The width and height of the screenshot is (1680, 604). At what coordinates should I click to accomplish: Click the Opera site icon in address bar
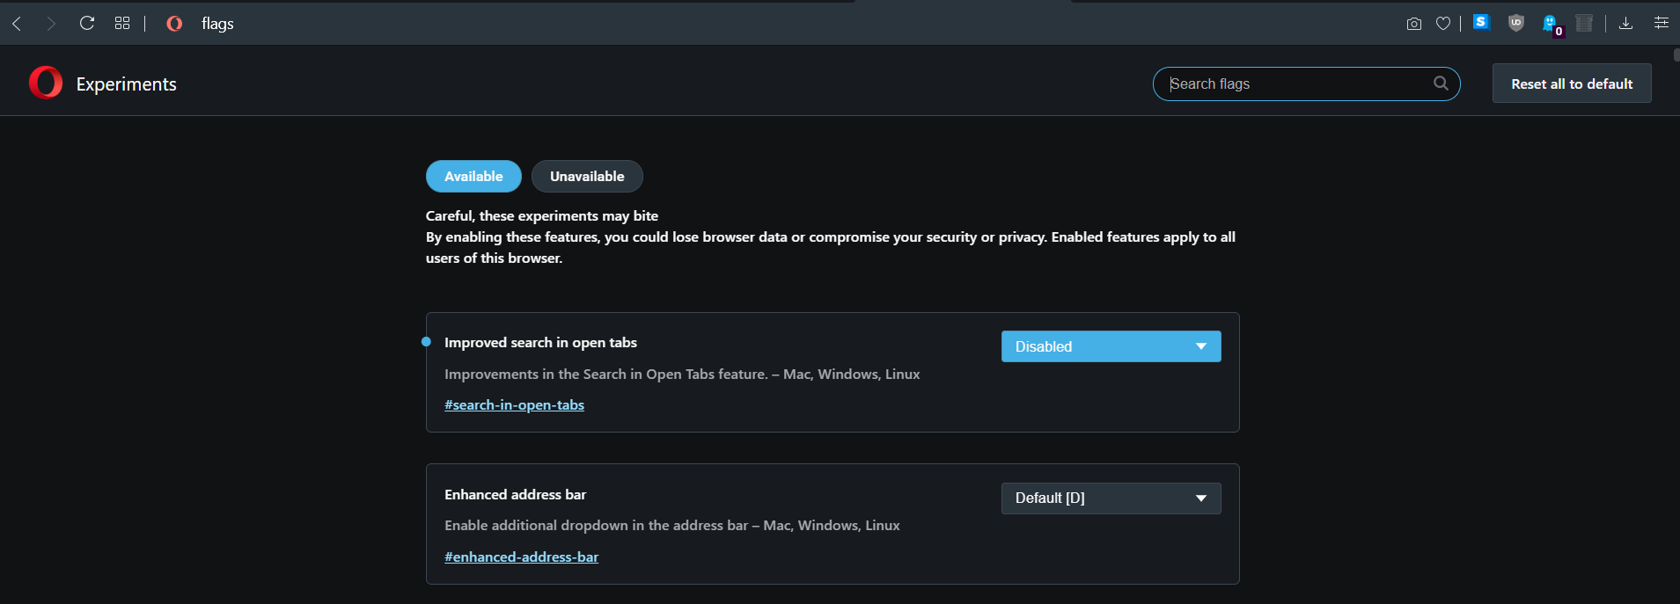point(174,24)
